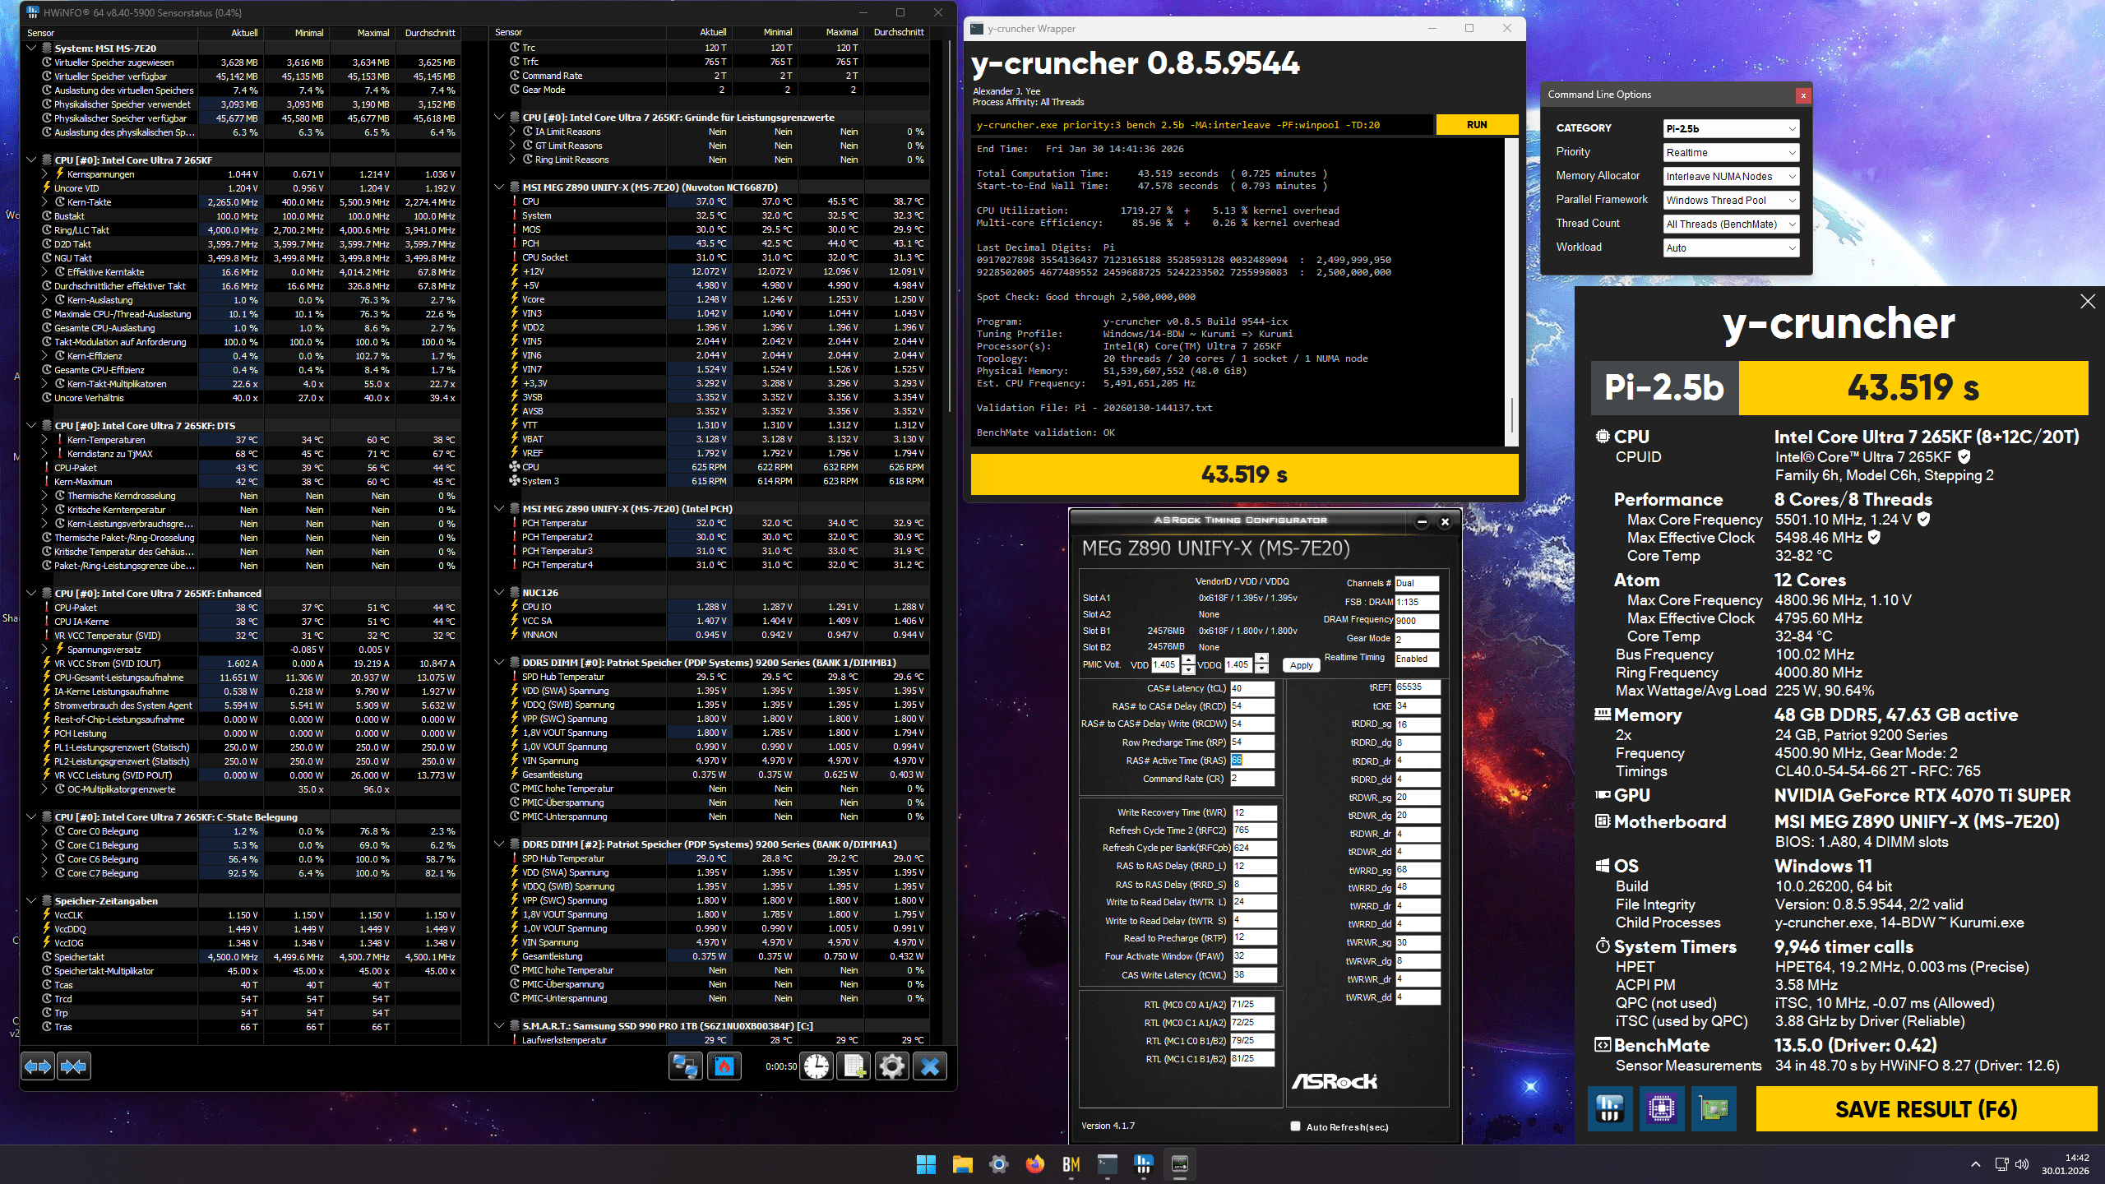Open HWiNFO remote network monitors icon
Screen dimensions: 2105x1184
685,1066
